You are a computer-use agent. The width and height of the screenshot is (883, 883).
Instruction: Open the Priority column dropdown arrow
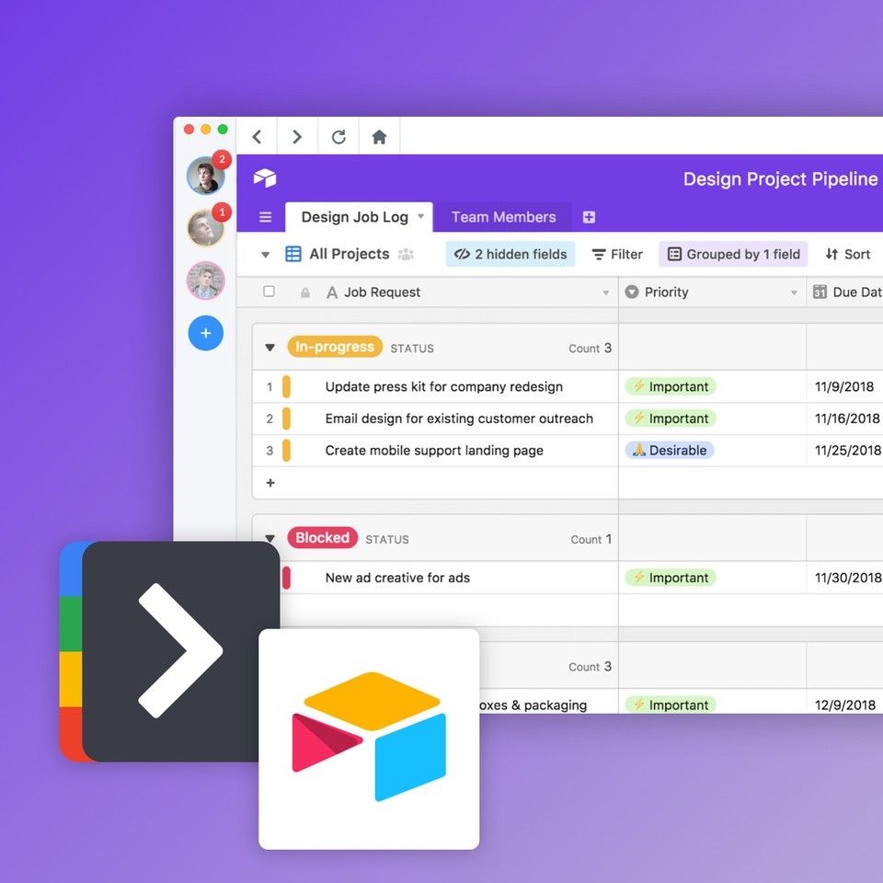click(792, 292)
